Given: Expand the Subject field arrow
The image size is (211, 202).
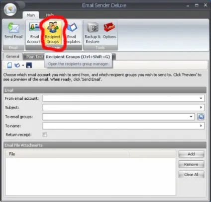Looking at the screenshot, I should click(201, 108).
